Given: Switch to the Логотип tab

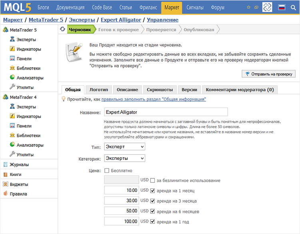Looking at the screenshot, I should click(x=99, y=90).
